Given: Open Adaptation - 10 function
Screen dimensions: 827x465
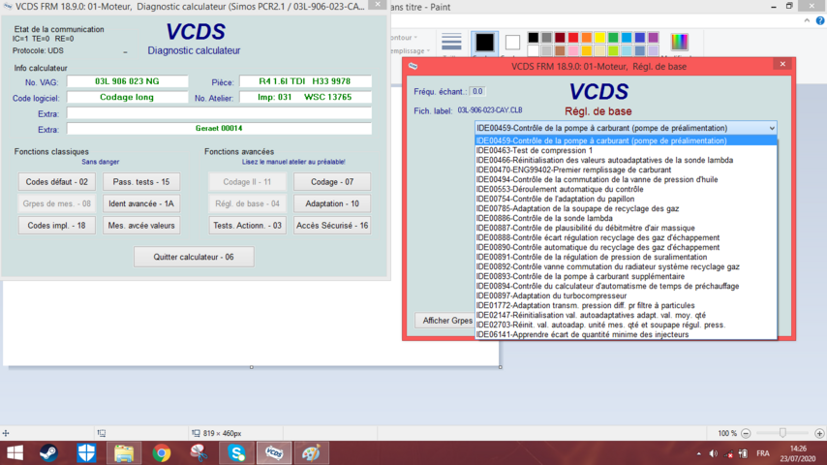Looking at the screenshot, I should tap(332, 203).
